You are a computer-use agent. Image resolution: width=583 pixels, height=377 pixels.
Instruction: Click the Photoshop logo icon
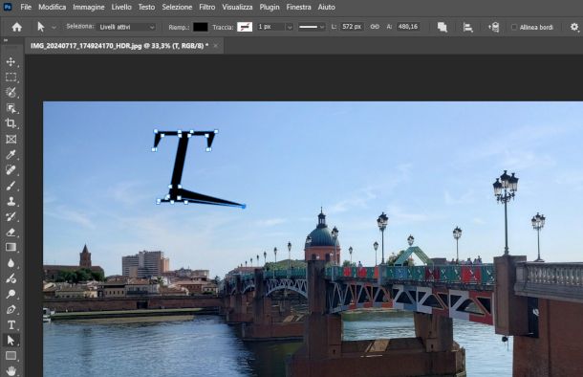pos(7,7)
